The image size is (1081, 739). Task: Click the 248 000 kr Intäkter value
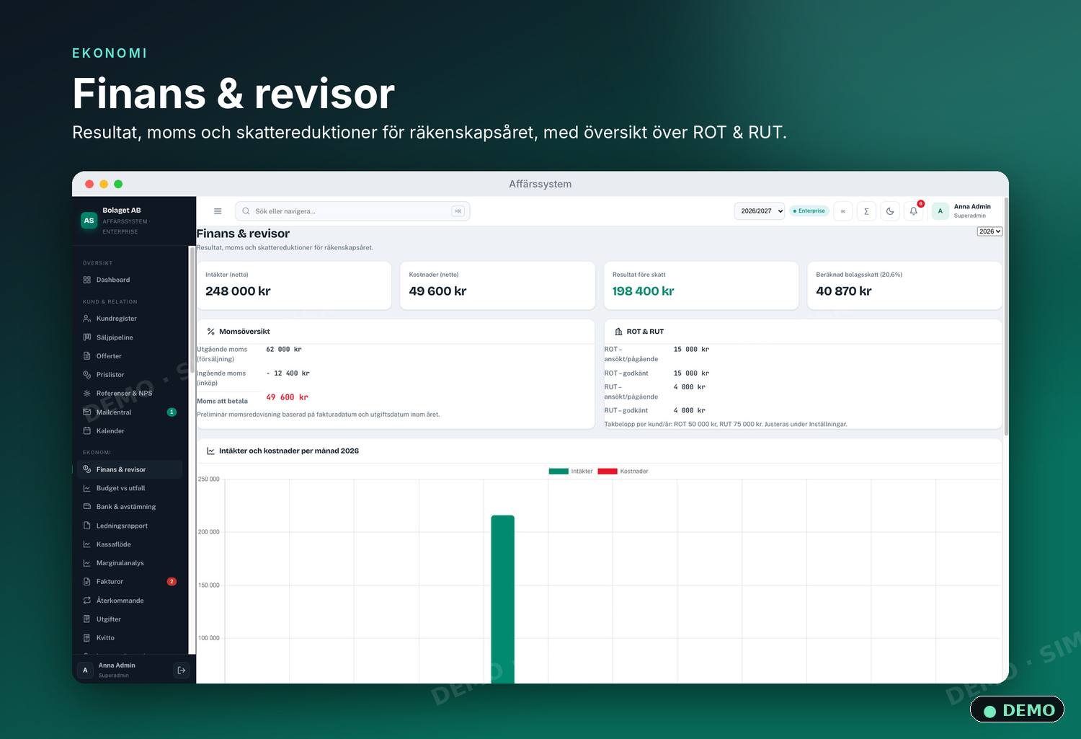(238, 291)
